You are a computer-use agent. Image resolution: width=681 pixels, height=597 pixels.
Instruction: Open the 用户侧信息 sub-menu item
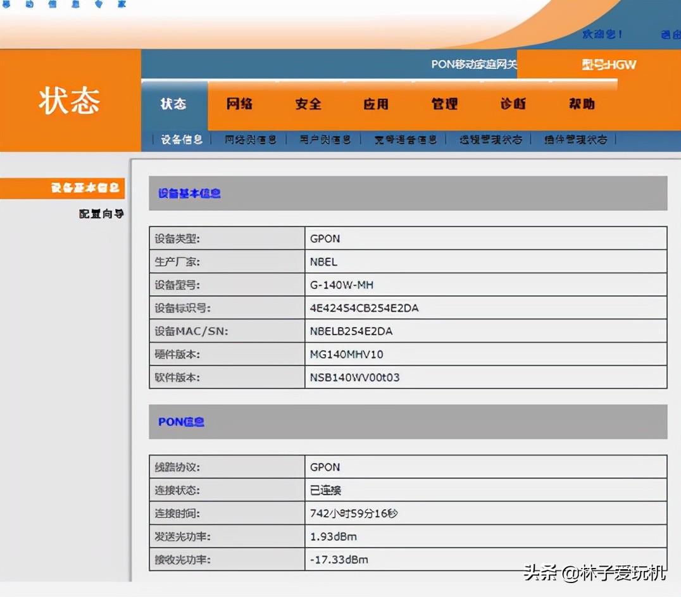tap(326, 139)
